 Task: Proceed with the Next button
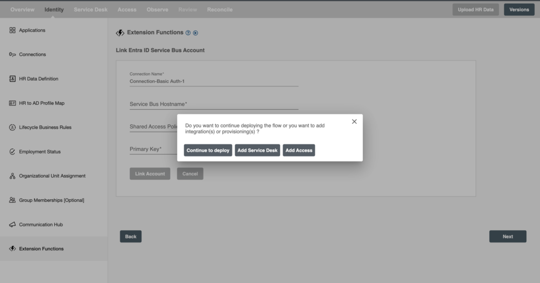[508, 237]
